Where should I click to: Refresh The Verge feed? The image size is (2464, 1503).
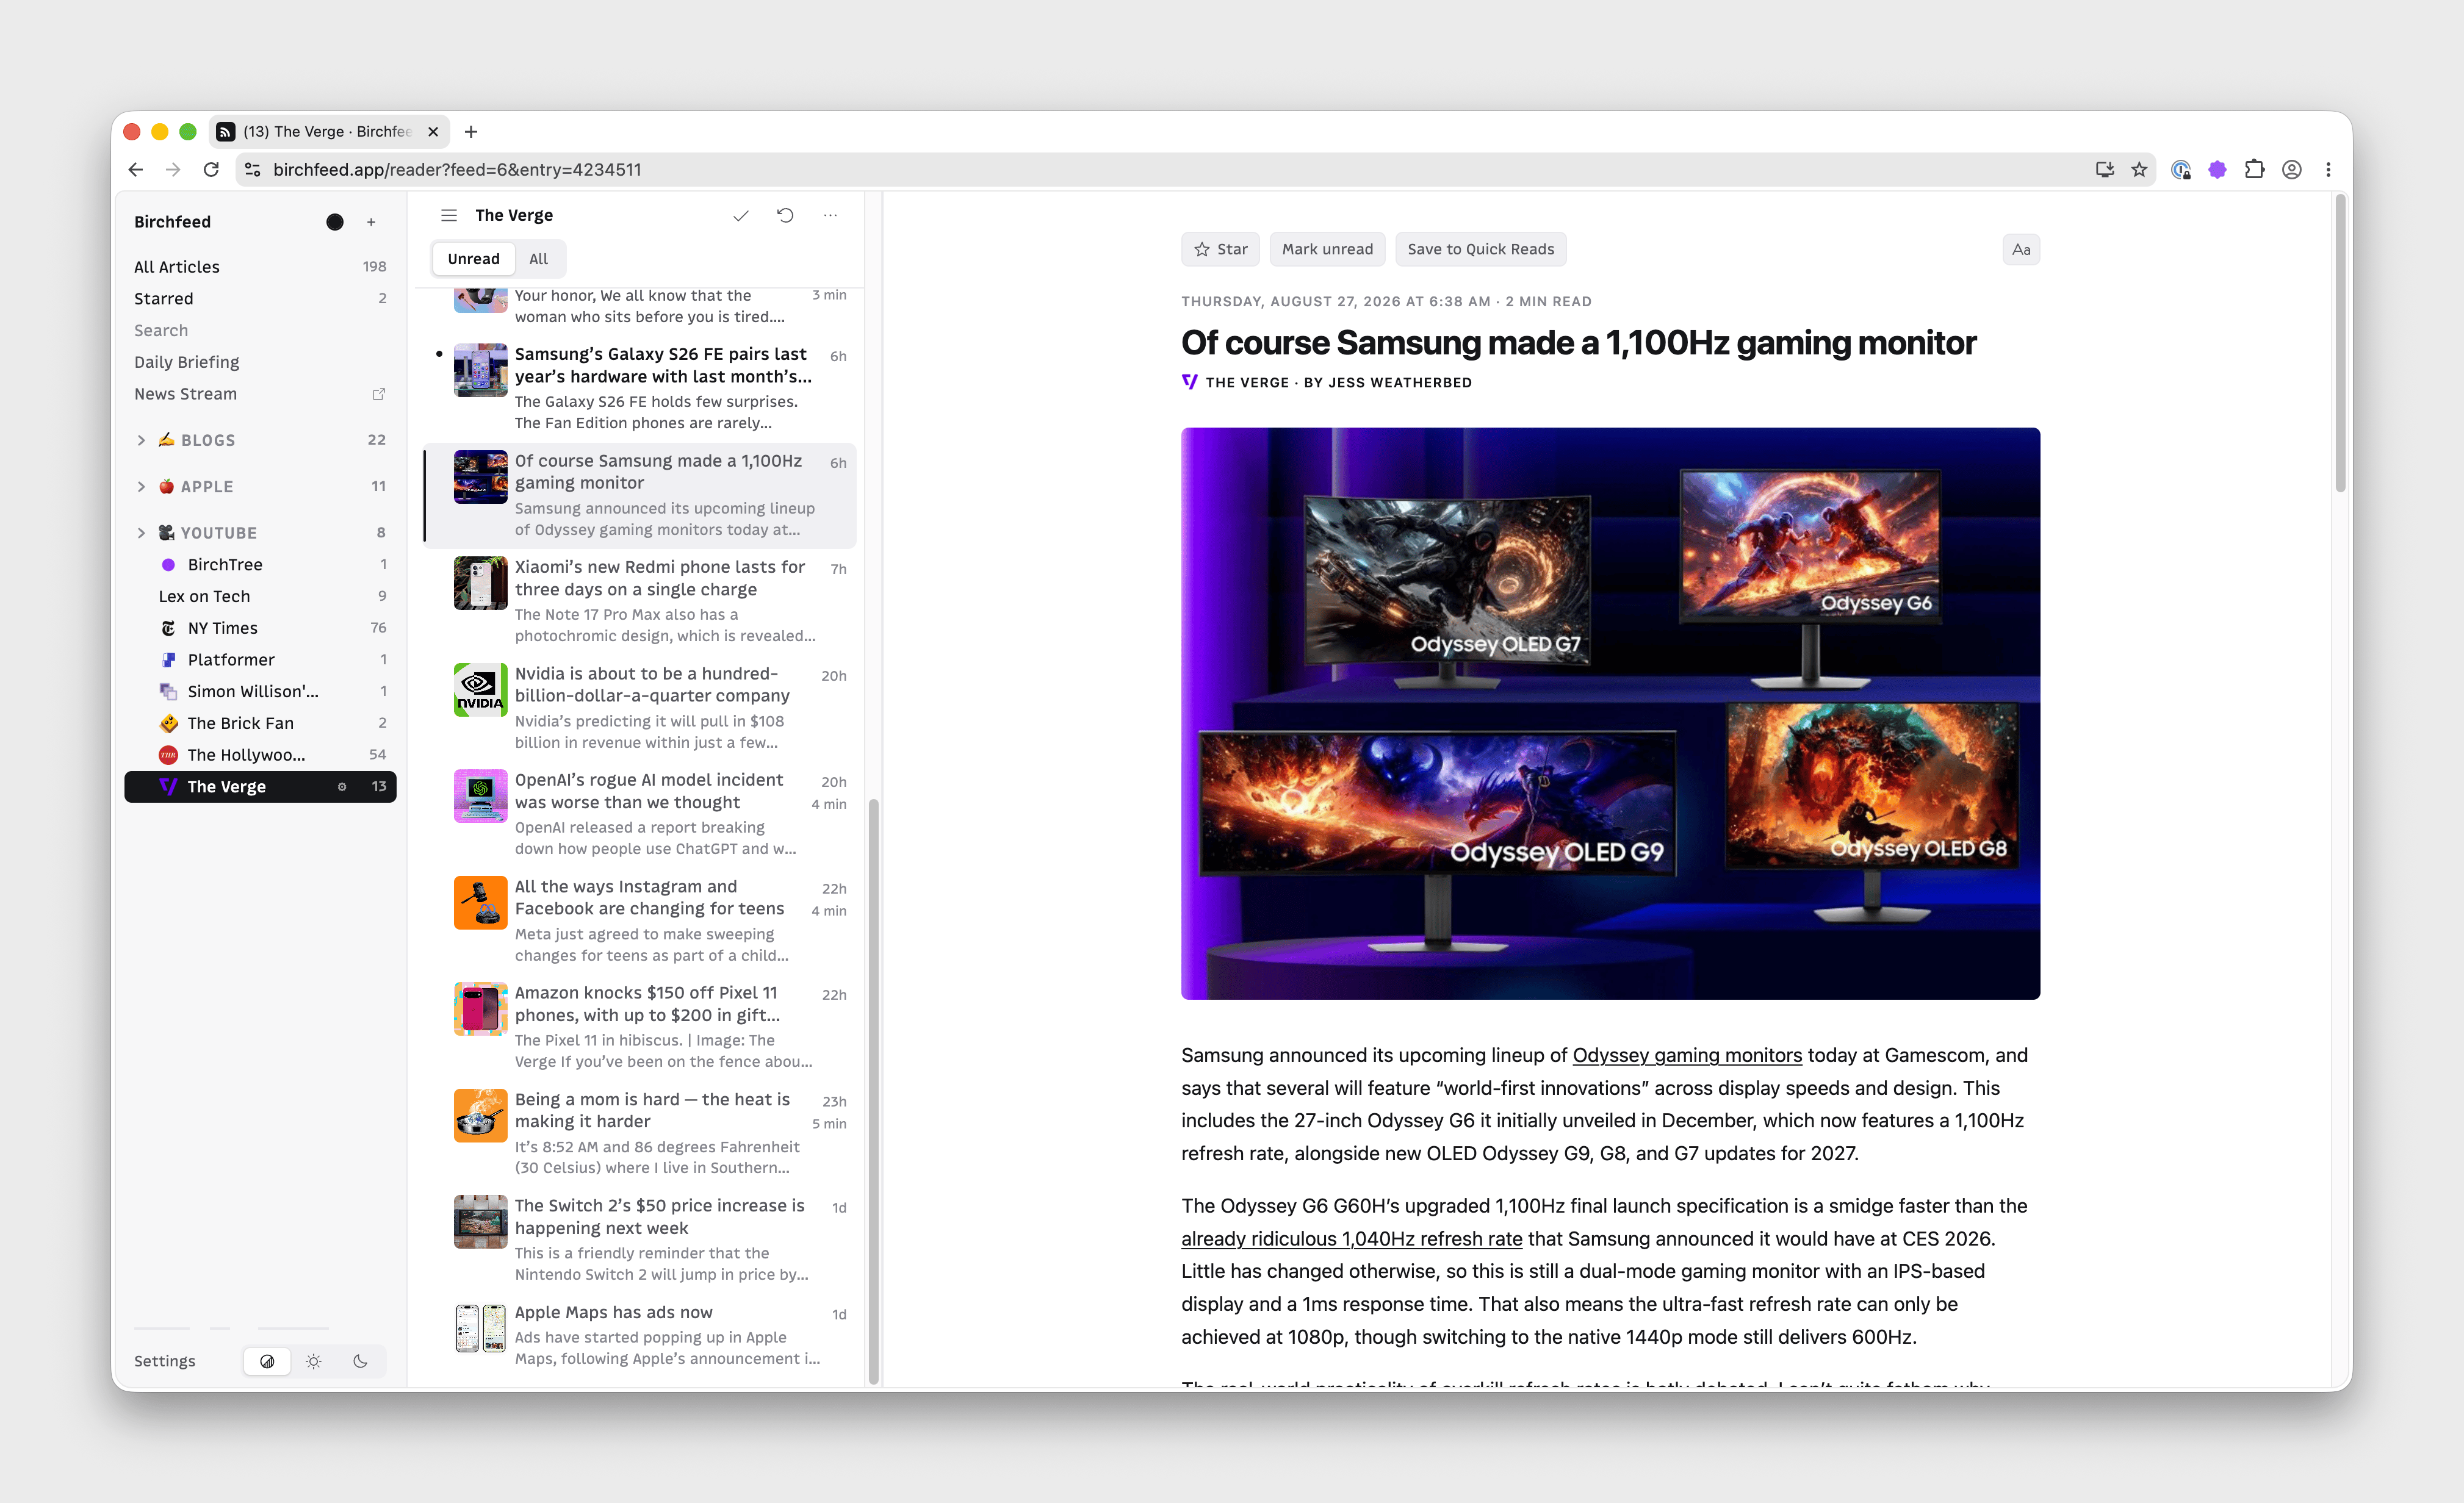tap(785, 215)
